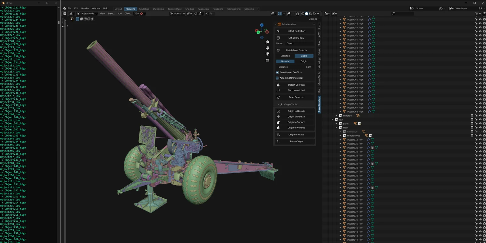Click the Reset Origin button label
Viewport: 486px width, 243px height.
click(296, 141)
